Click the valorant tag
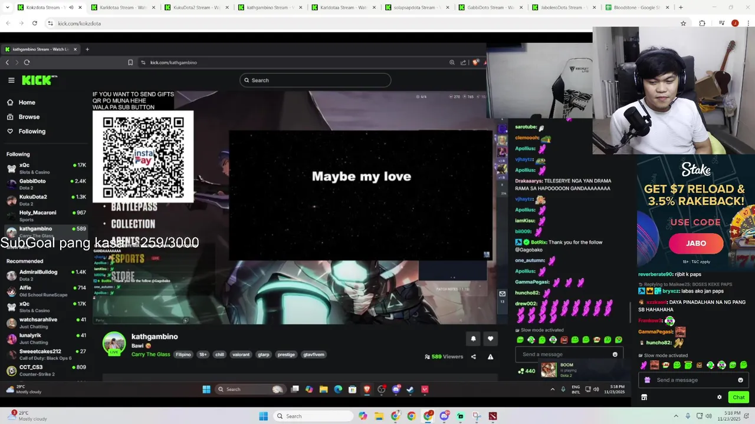 pos(241,355)
